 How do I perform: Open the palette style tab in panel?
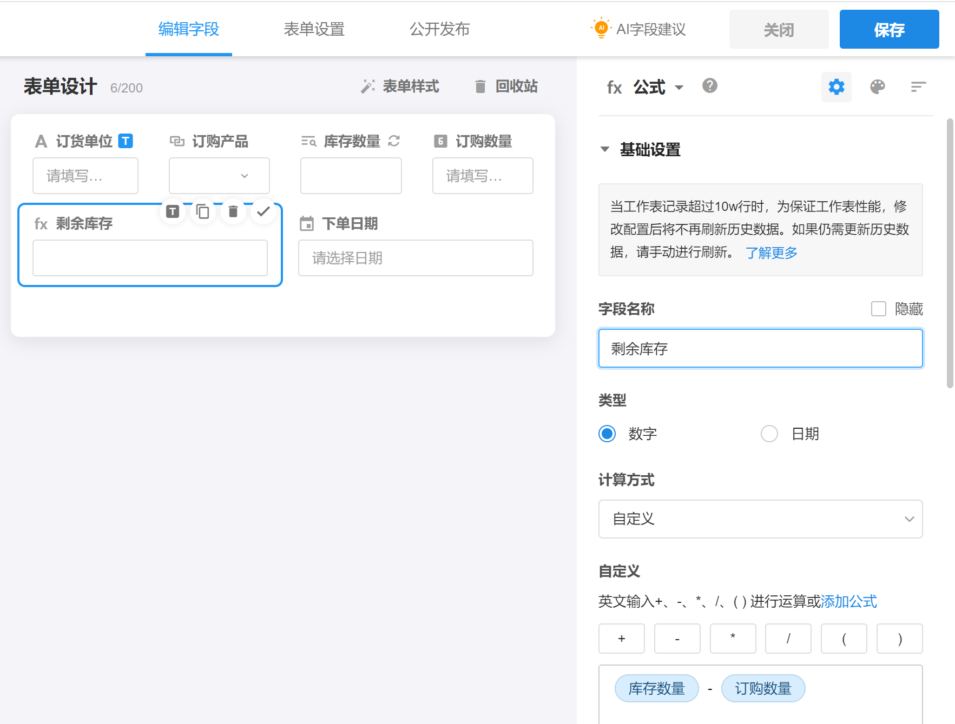tap(877, 87)
